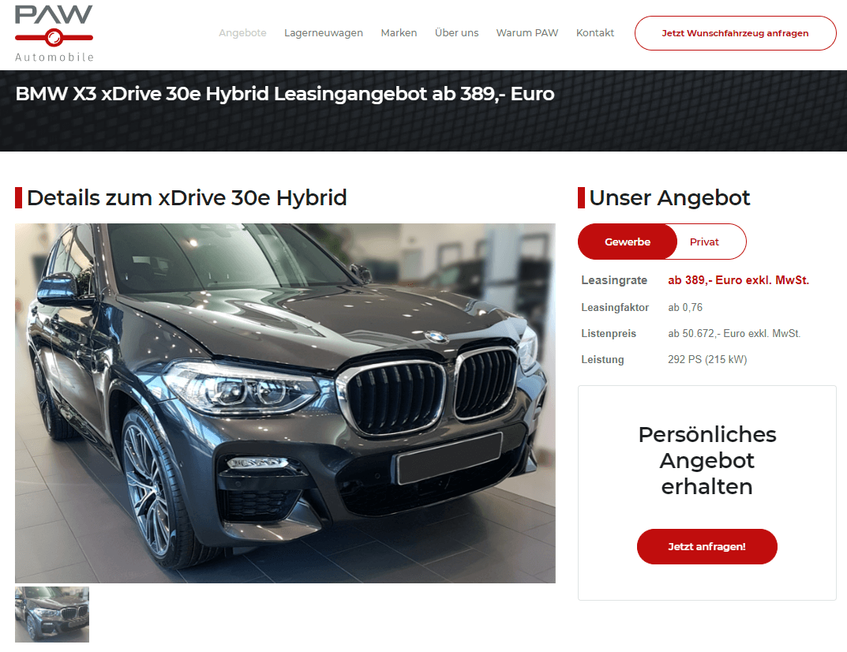The width and height of the screenshot is (847, 652).
Task: Click the Details zum xDrive 30e Hybrid heading
Action: tap(186, 197)
